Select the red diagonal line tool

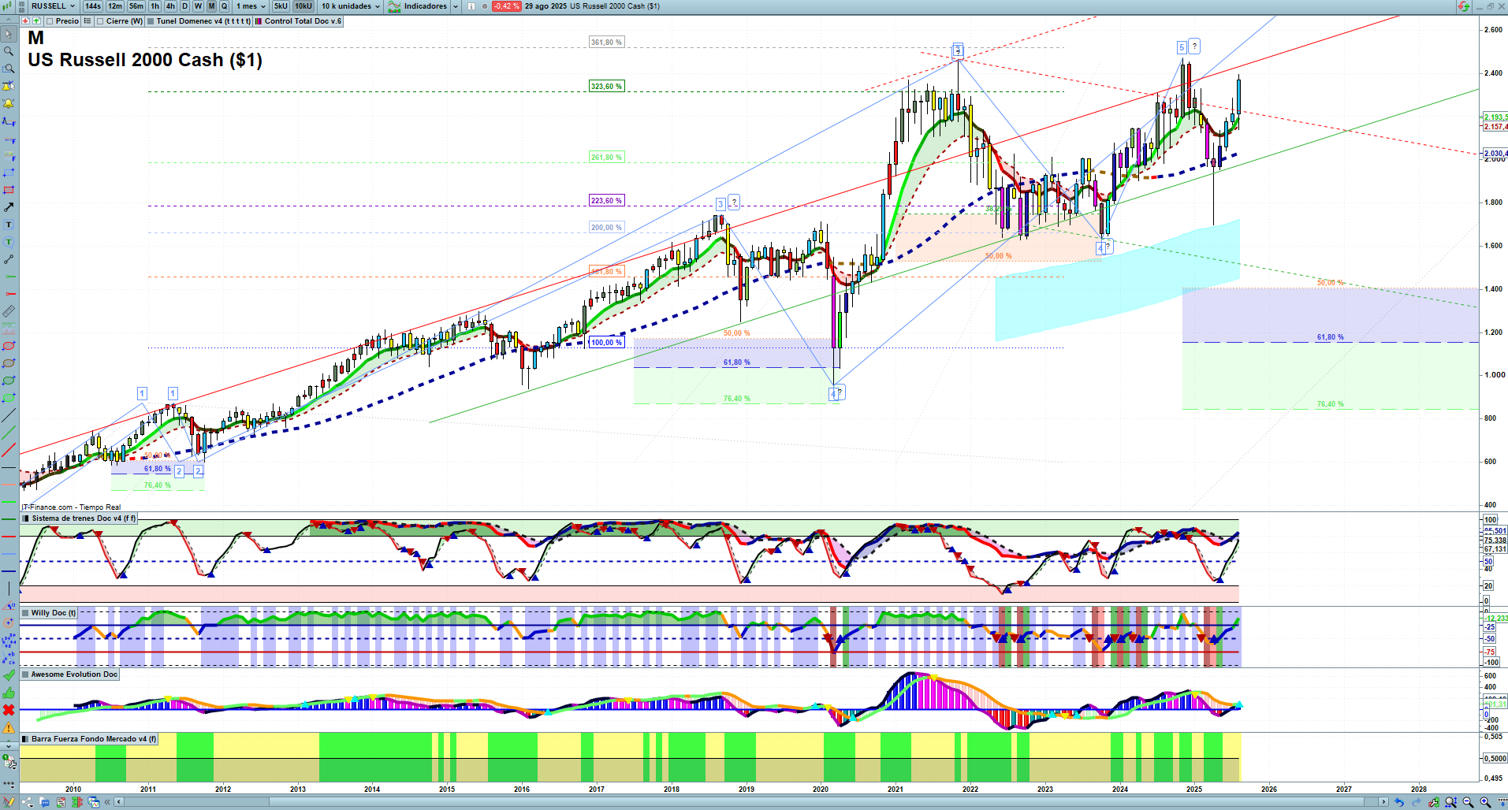[x=9, y=450]
